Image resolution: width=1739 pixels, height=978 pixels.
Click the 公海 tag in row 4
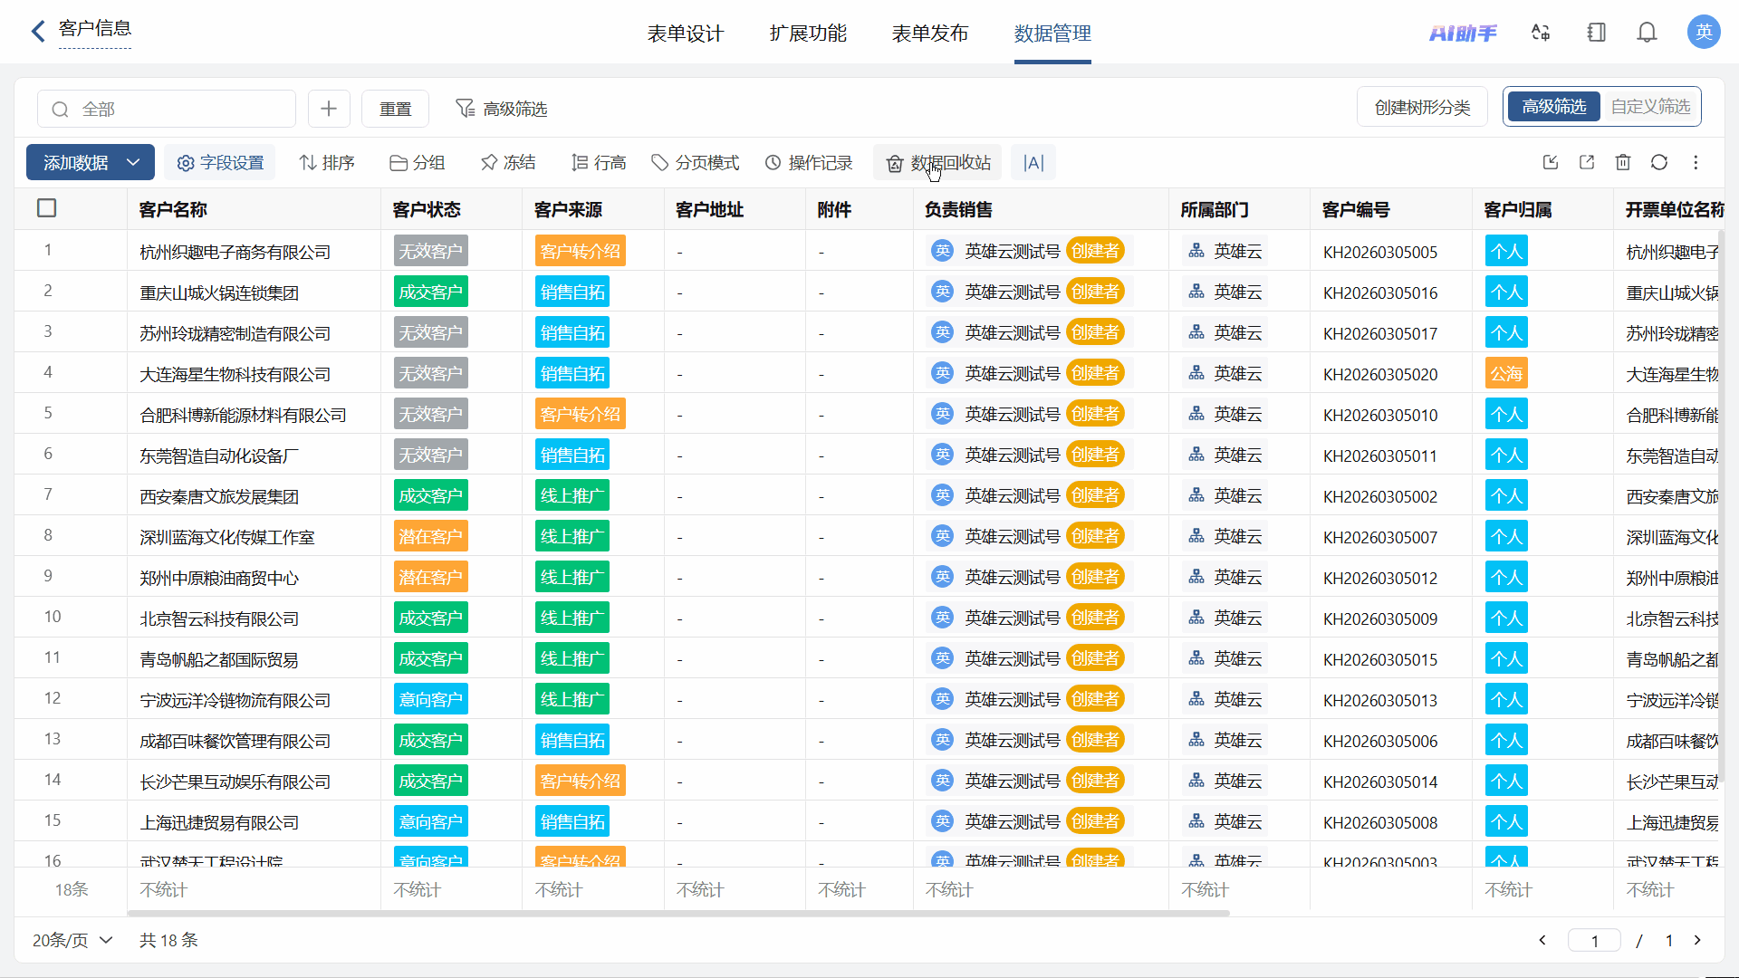pos(1506,373)
